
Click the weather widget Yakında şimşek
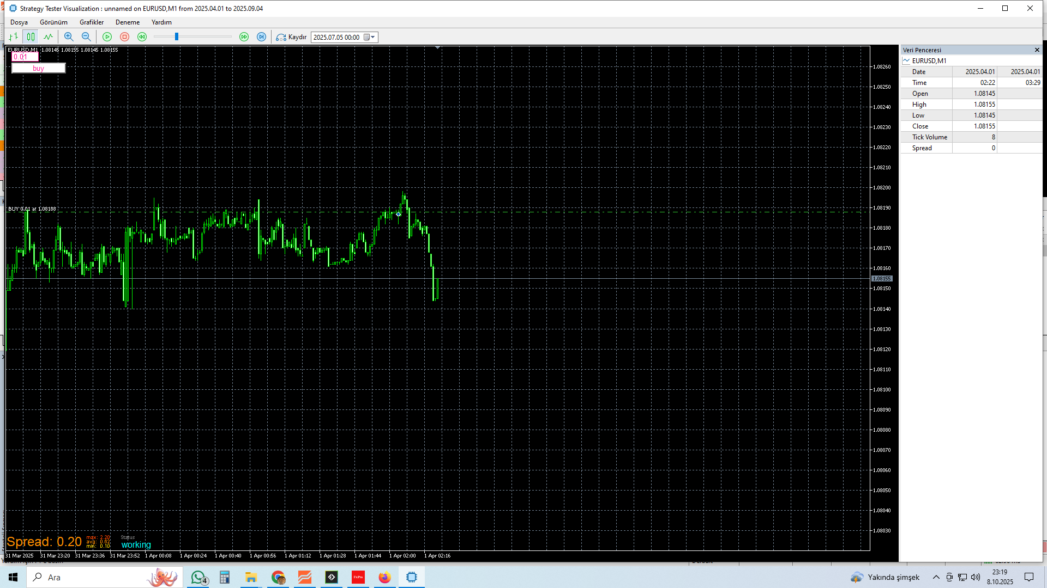coord(884,577)
